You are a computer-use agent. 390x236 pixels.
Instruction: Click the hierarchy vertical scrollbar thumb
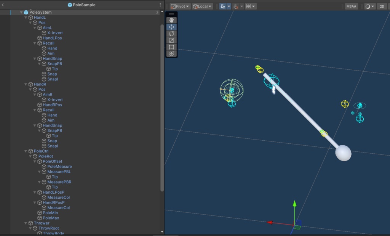tap(162, 108)
